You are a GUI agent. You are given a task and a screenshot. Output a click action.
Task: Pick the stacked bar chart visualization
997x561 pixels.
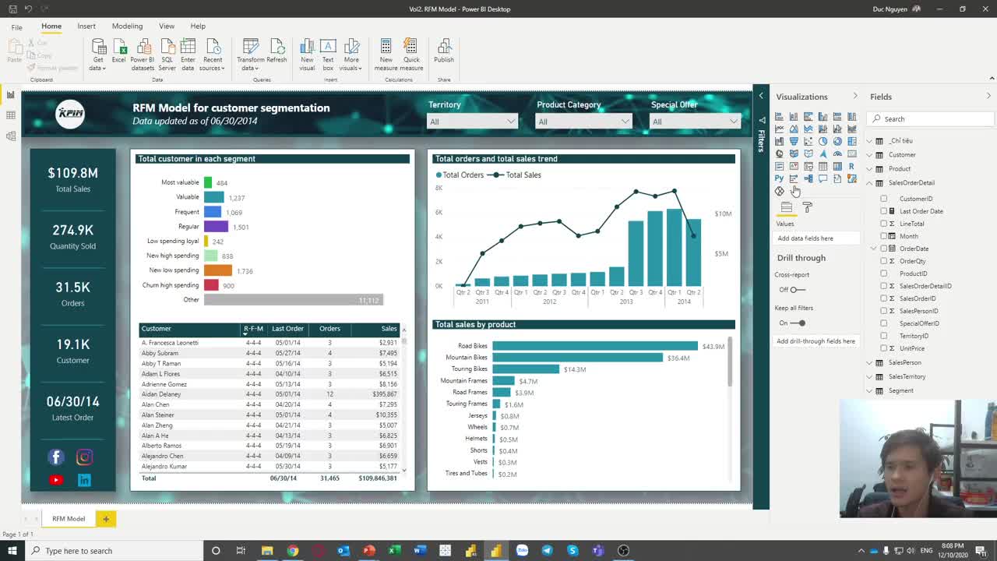pyautogui.click(x=779, y=116)
